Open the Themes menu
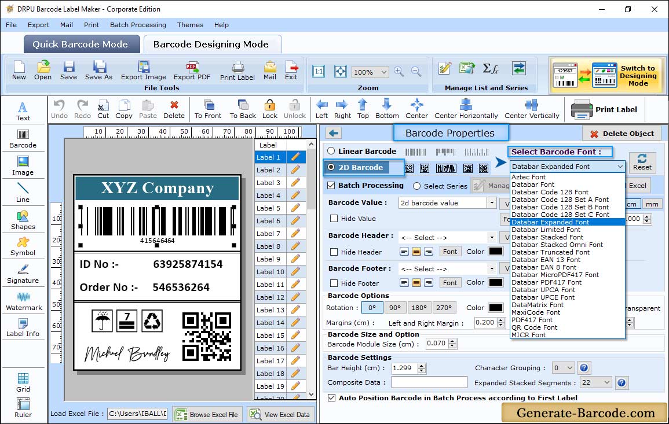Screen dimensions: 669x424 (190, 25)
